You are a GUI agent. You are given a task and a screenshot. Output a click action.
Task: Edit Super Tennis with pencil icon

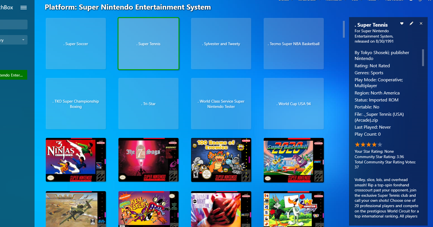pyautogui.click(x=411, y=24)
